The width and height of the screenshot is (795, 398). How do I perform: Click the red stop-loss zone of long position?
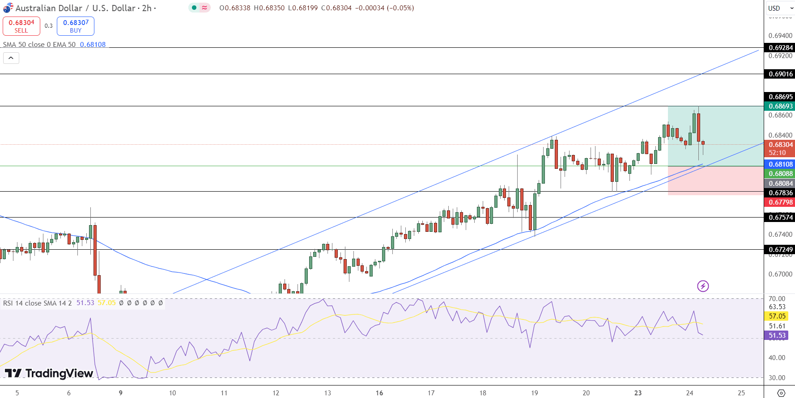(716, 181)
